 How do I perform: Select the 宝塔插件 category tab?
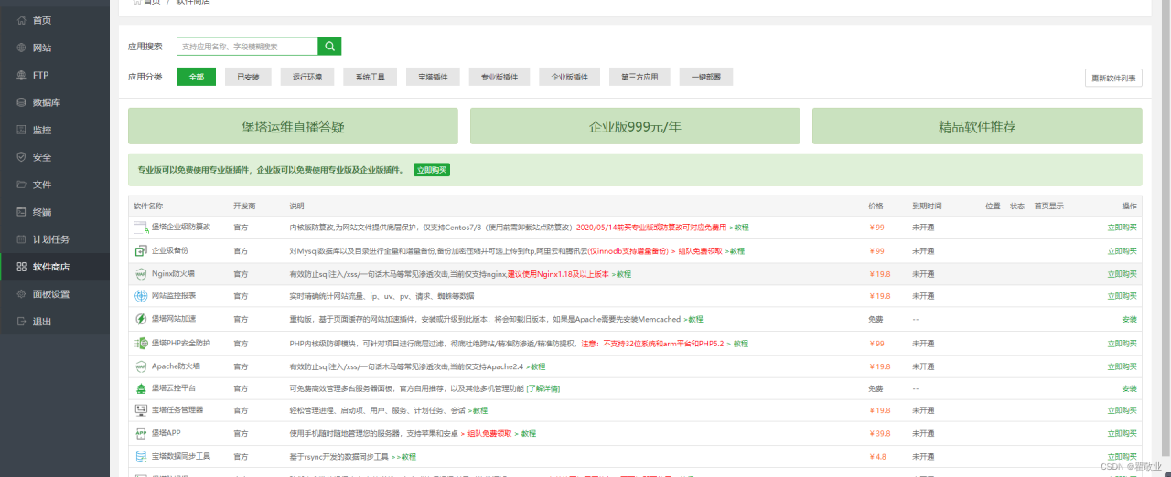(433, 77)
